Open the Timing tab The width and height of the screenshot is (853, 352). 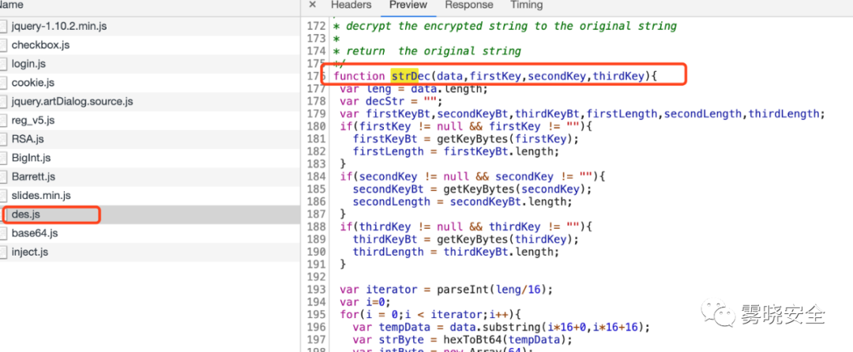526,5
